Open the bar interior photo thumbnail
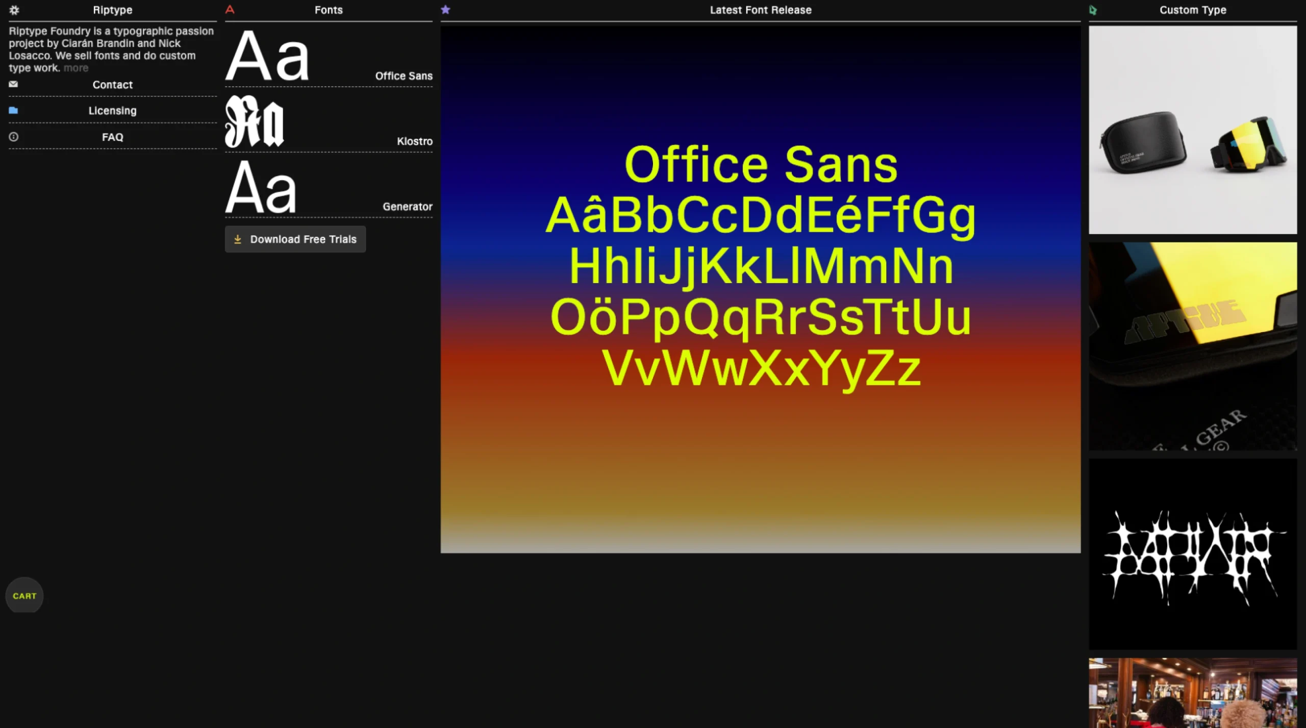 [x=1193, y=693]
